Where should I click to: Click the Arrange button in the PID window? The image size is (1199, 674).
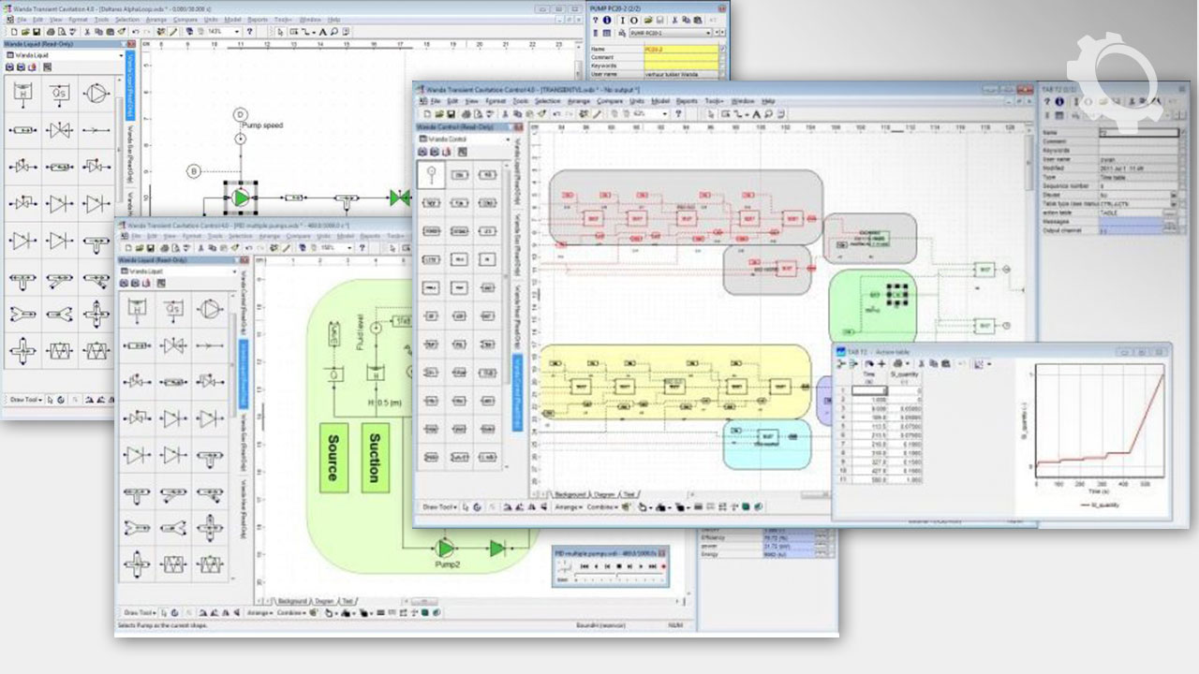coord(259,612)
